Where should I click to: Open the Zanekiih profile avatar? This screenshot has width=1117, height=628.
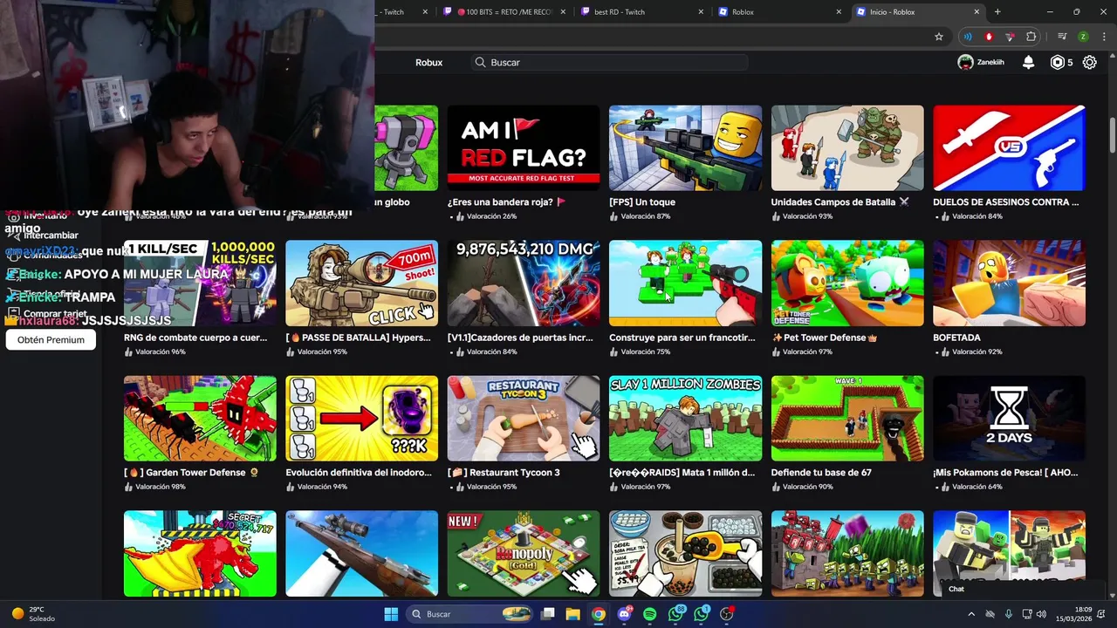[x=965, y=62]
